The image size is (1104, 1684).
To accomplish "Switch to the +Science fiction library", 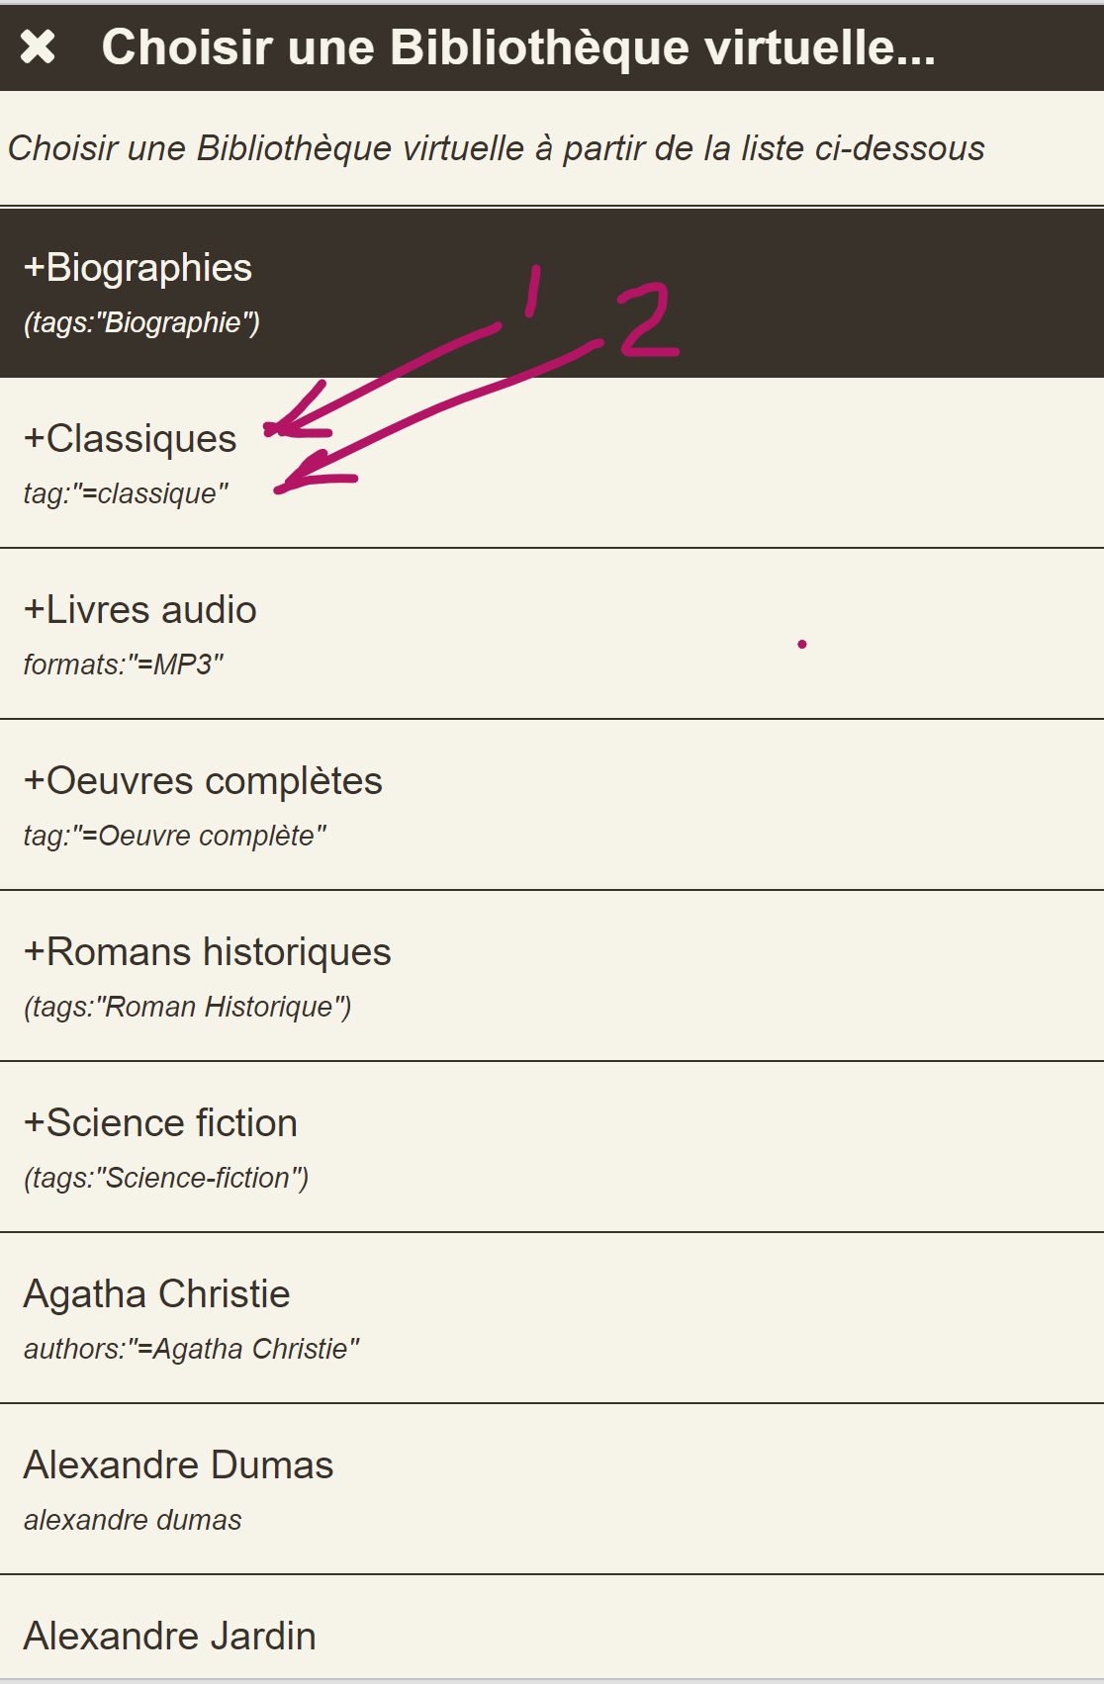I will coord(160,1123).
